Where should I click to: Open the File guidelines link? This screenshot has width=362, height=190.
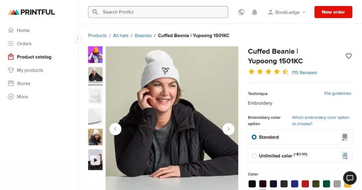pyautogui.click(x=338, y=94)
